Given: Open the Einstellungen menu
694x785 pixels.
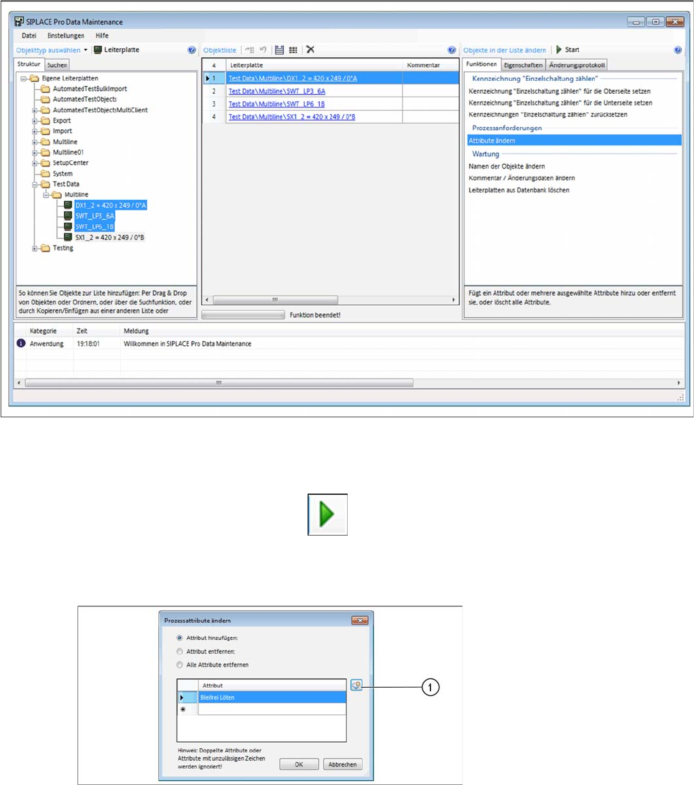Looking at the screenshot, I should [x=66, y=35].
